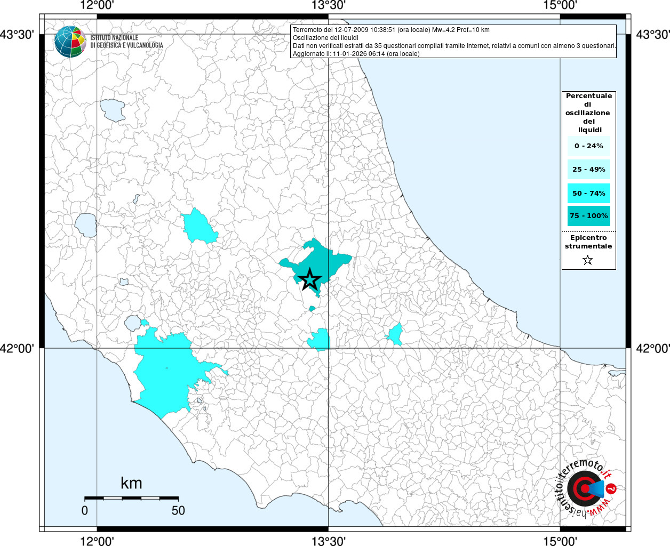Click 'Dati non verificati' description line
The image size is (670, 546).
454,46
